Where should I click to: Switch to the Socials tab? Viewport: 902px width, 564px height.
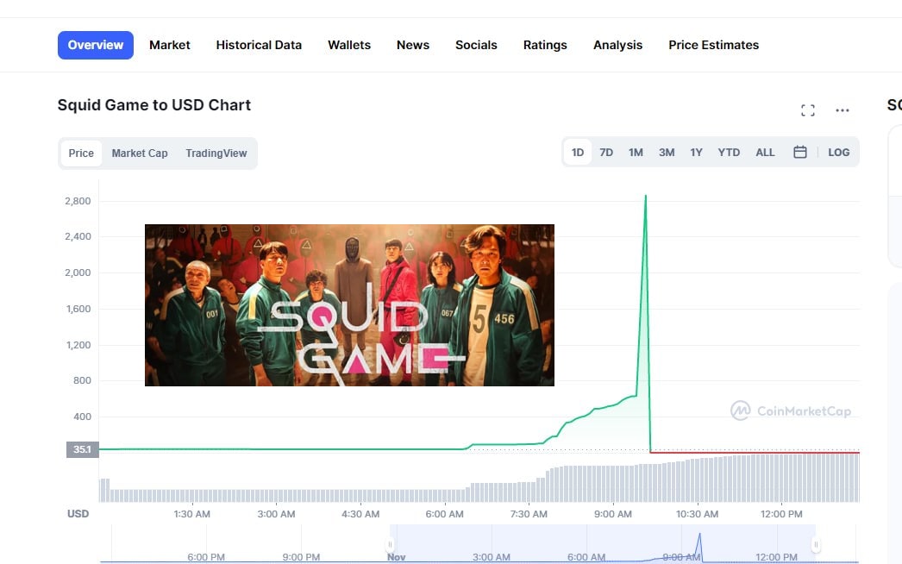point(476,45)
